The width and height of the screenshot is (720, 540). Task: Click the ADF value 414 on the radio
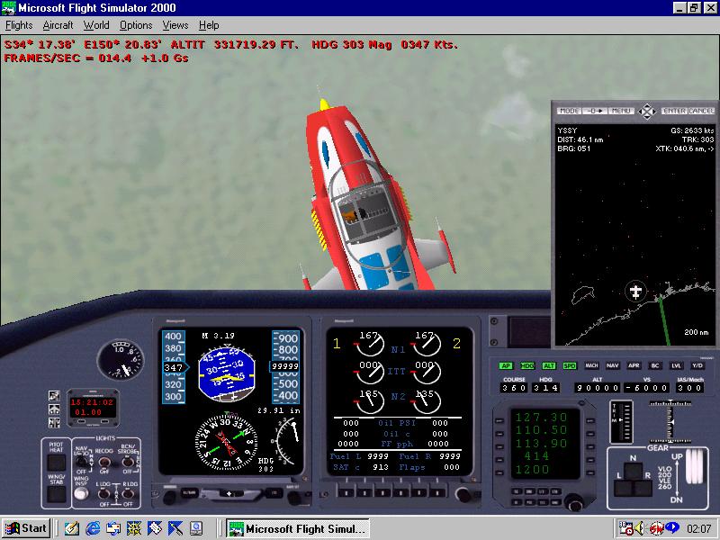[536, 456]
